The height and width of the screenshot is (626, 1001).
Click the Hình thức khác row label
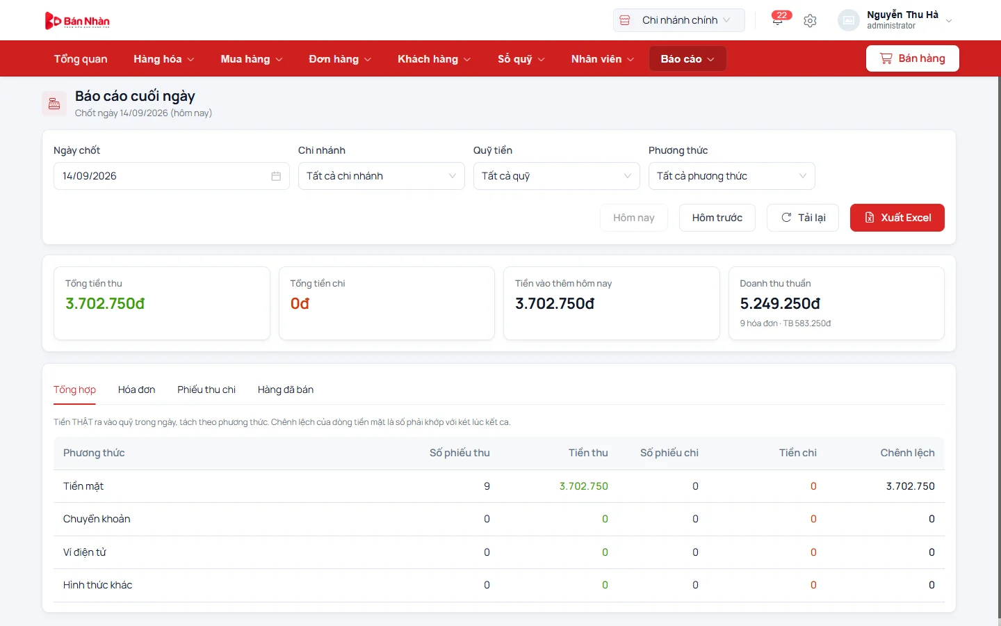(x=97, y=585)
